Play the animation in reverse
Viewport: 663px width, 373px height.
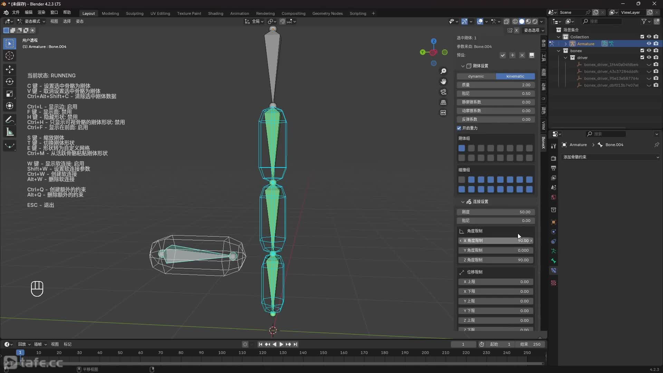[275, 344]
